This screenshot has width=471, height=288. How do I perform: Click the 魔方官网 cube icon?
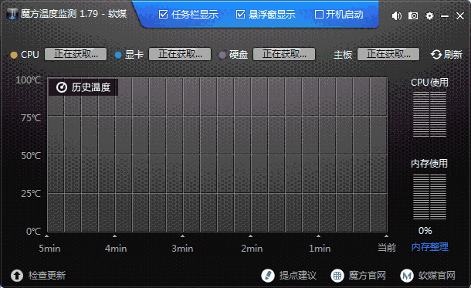tap(337, 276)
